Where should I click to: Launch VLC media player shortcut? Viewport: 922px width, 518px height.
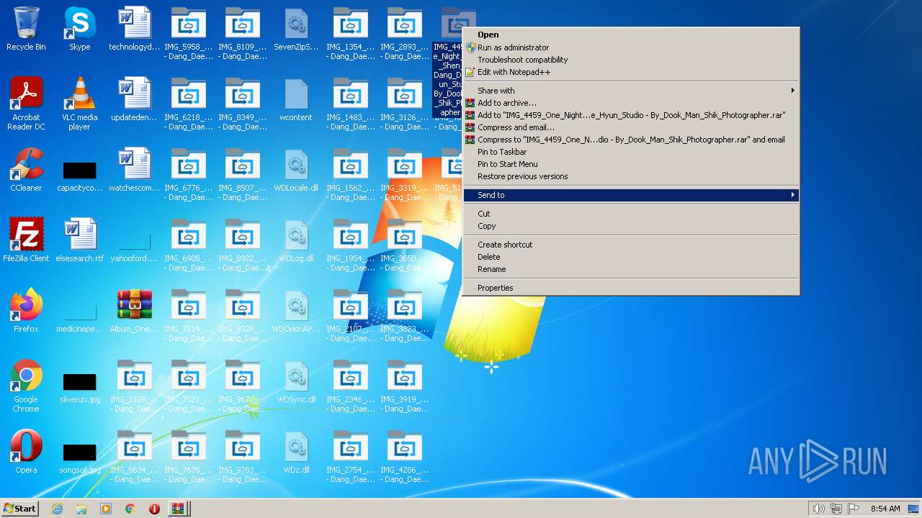click(79, 104)
